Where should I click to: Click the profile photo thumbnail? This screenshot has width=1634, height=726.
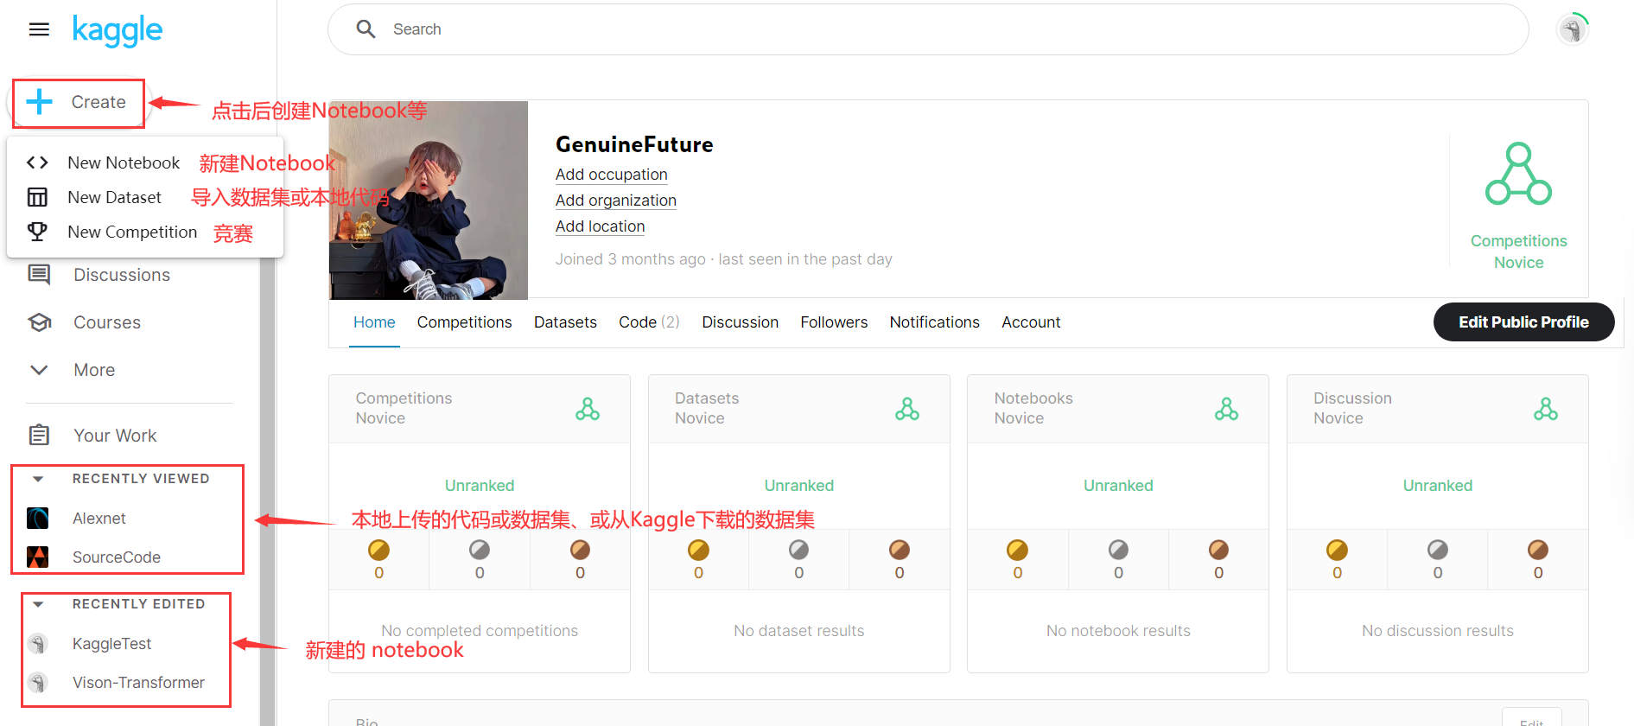[x=429, y=201]
